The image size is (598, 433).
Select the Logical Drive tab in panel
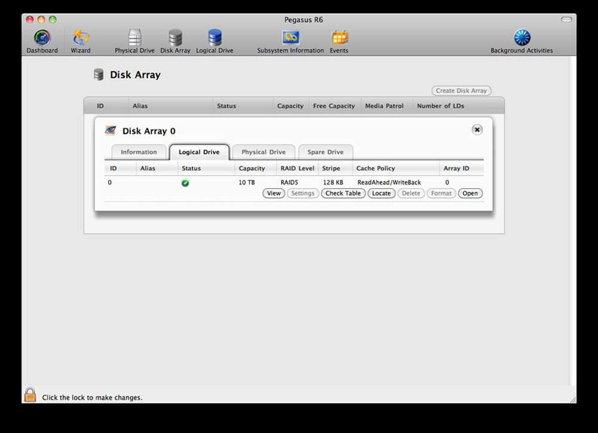coord(199,152)
